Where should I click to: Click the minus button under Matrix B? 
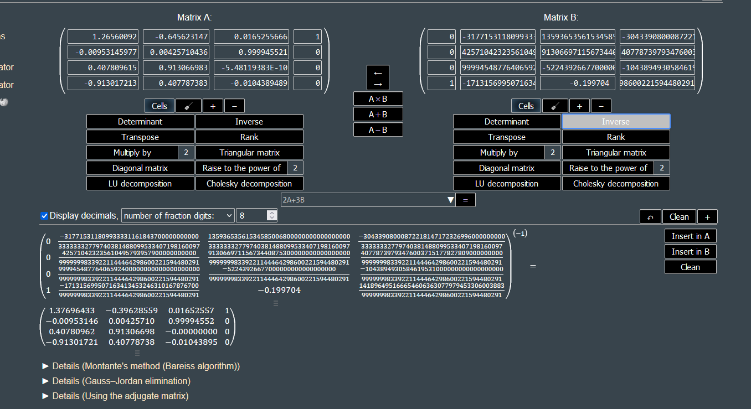point(601,106)
